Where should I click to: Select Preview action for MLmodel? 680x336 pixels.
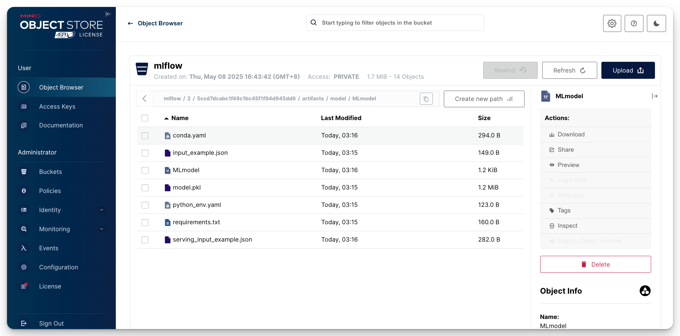pyautogui.click(x=595, y=165)
